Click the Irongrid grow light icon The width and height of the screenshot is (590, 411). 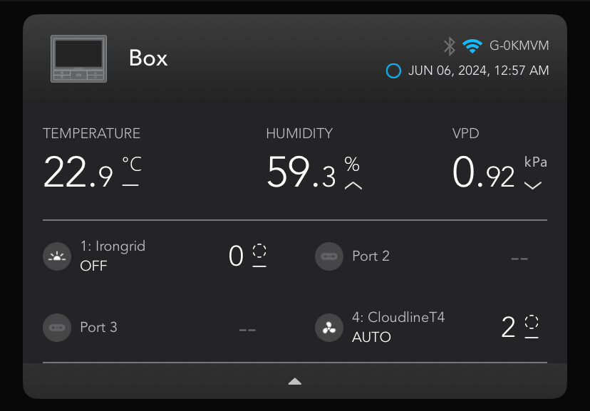57,256
